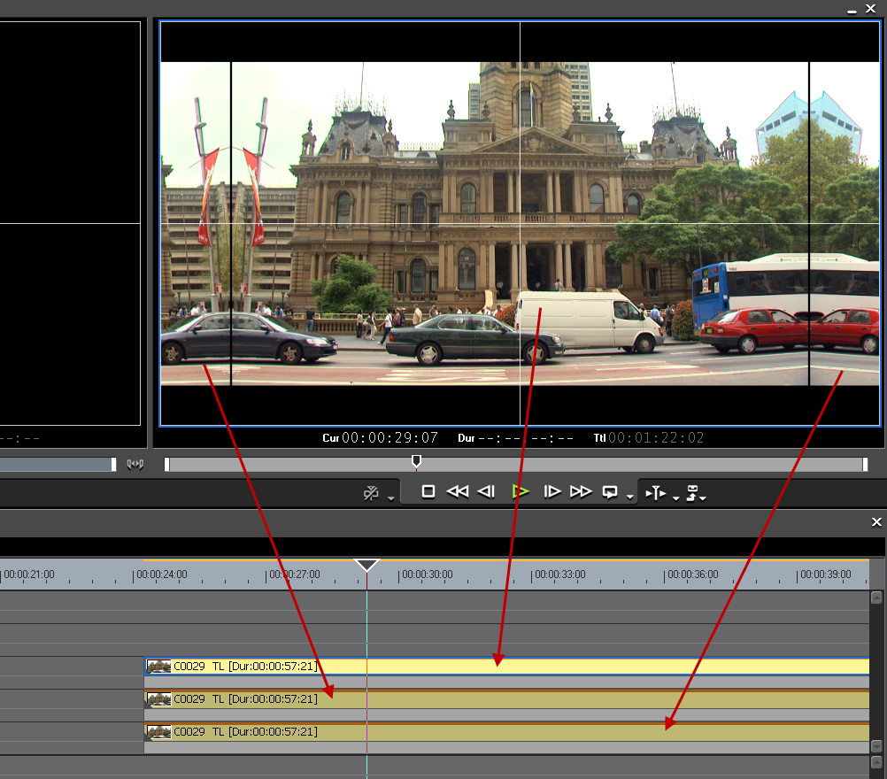Start playback with the green Play button
The image size is (887, 779).
521,491
